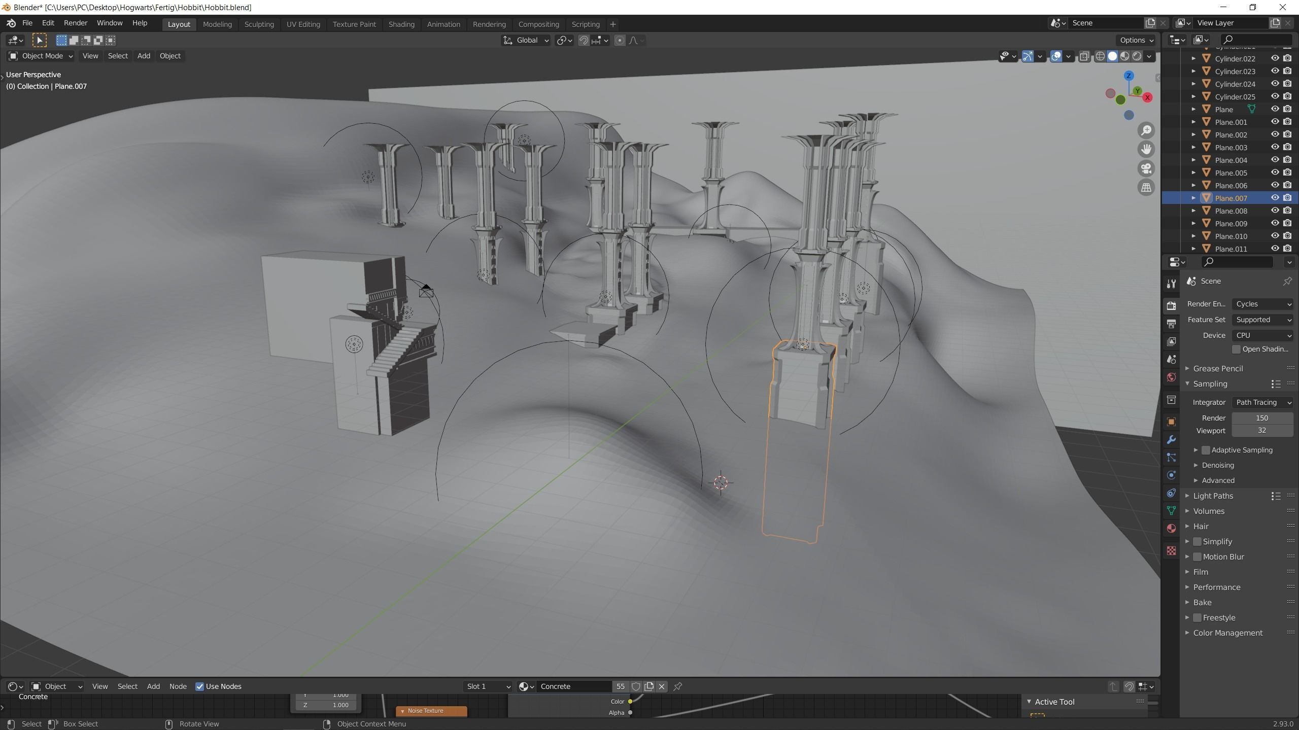Open the Render menu
1299x730 pixels.
76,23
